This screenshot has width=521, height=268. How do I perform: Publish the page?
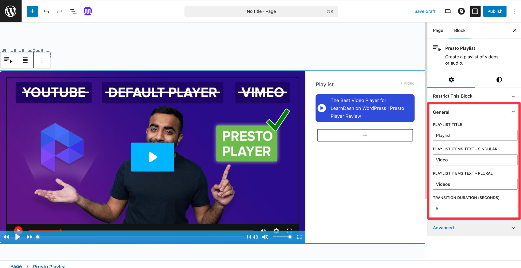tap(495, 11)
